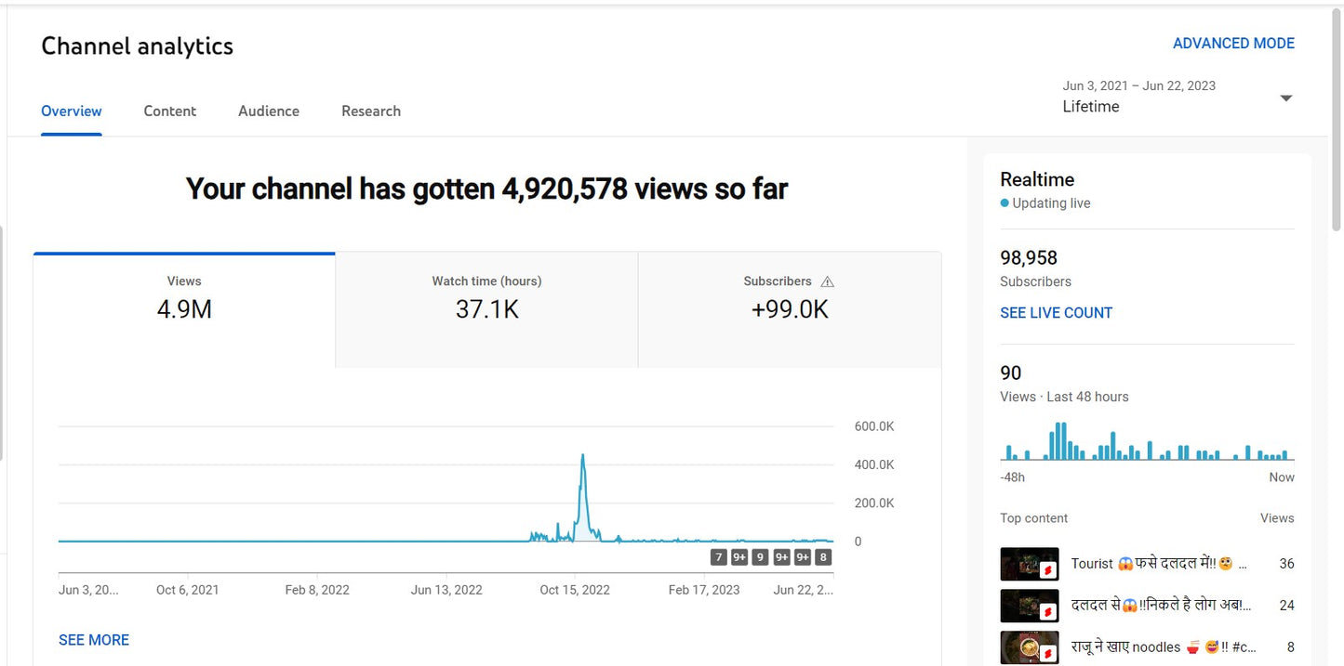
Task: Expand analytics with the SEE MORE link
Action: pyautogui.click(x=93, y=639)
